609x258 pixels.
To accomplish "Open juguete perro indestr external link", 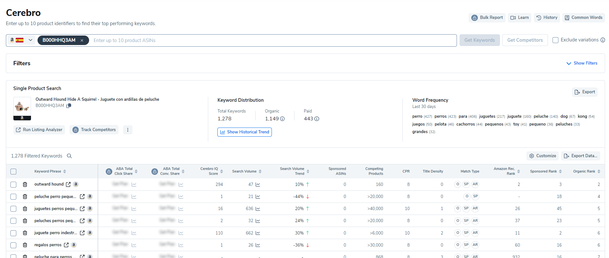I will 82,233.
